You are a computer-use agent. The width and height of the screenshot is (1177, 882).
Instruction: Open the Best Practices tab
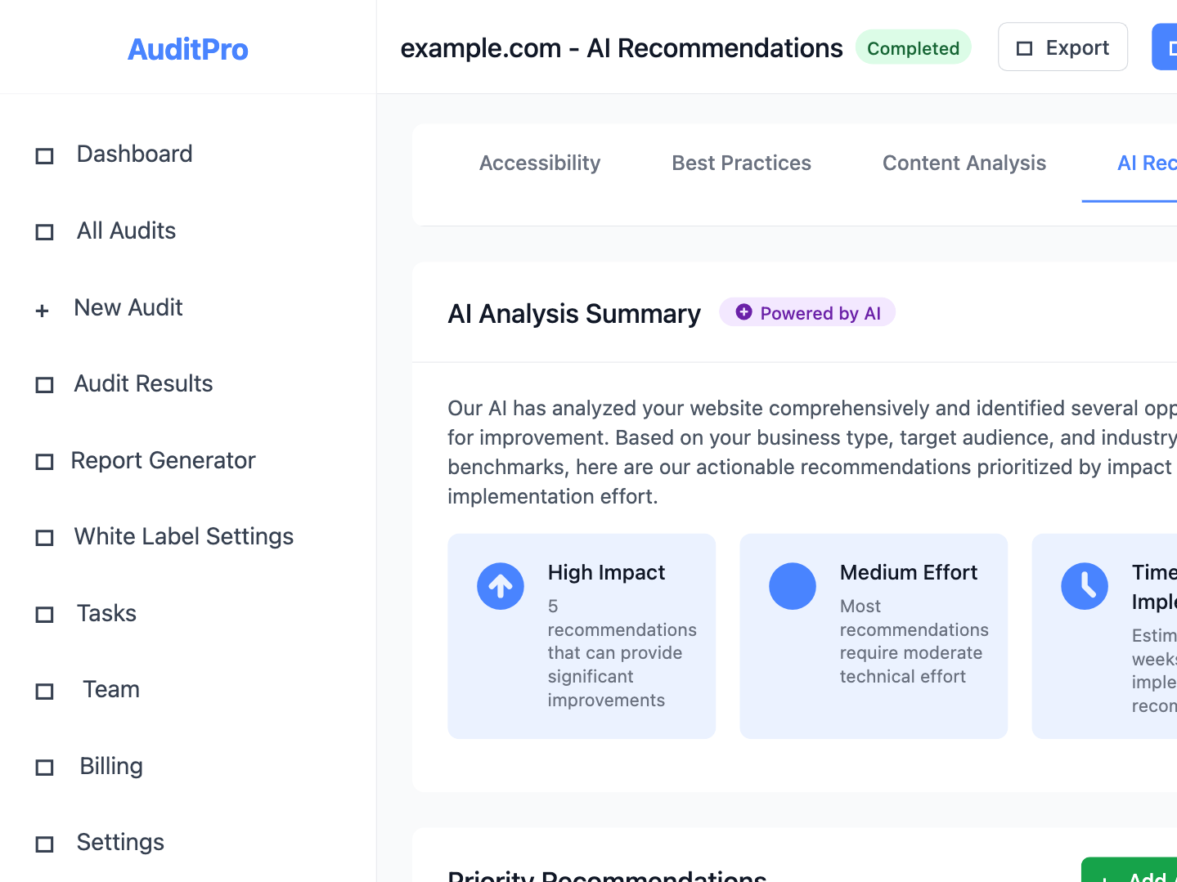pyautogui.click(x=742, y=163)
